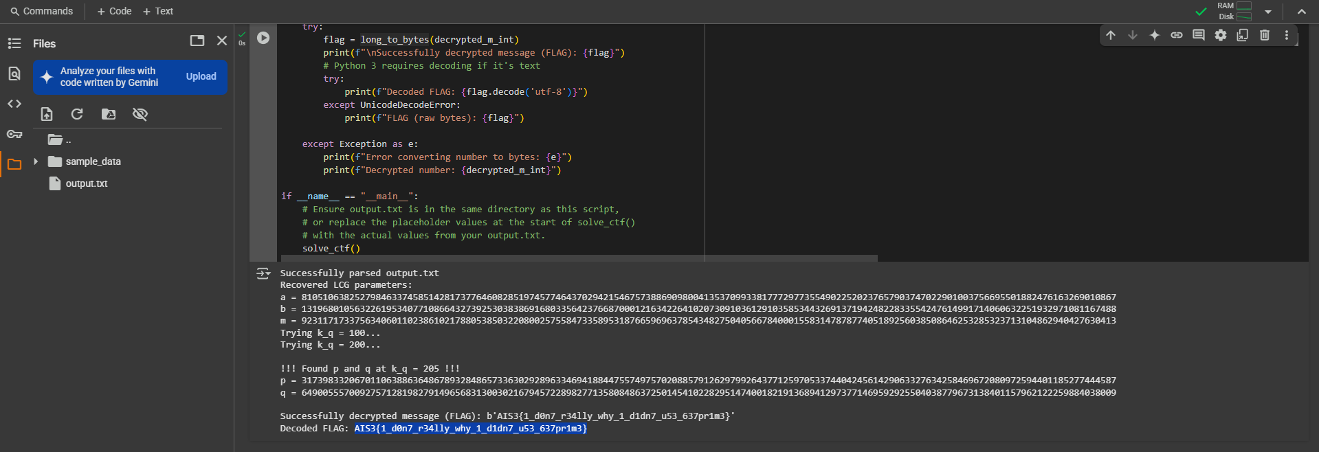Open the RAM/Disk runtime dropdown arrow
Screen dimensions: 1319x452
point(1268,12)
